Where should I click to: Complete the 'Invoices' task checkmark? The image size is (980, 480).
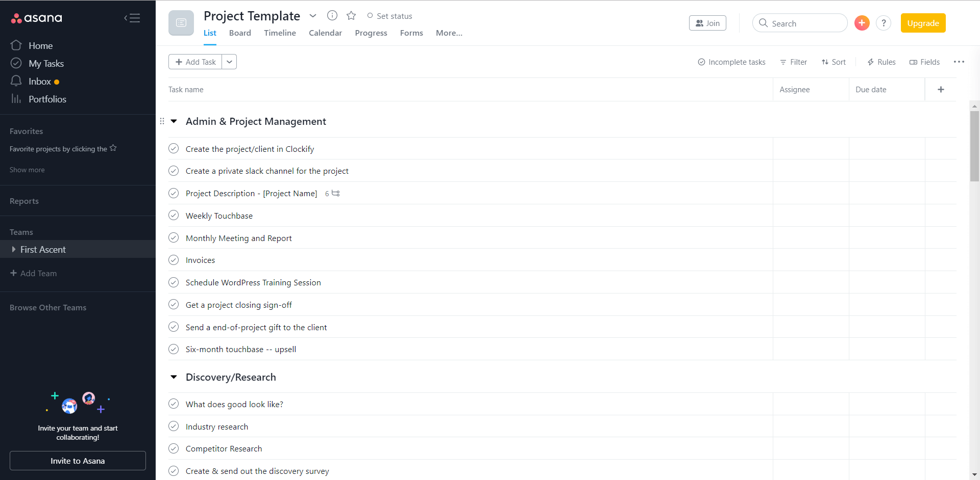[x=174, y=260]
